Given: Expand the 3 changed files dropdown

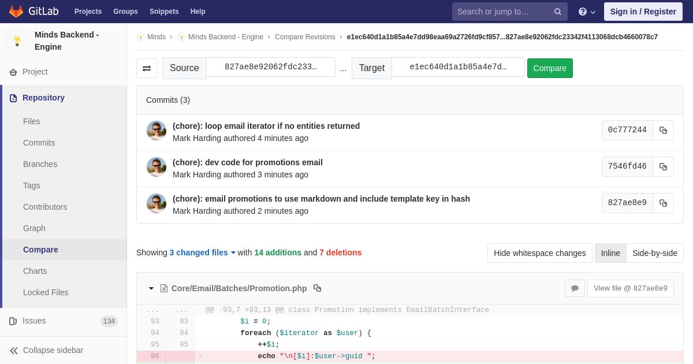Looking at the screenshot, I should (x=202, y=252).
